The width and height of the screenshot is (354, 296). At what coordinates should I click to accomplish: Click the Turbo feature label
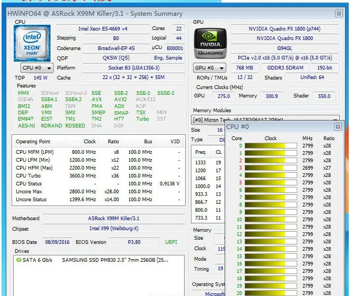coord(143,119)
